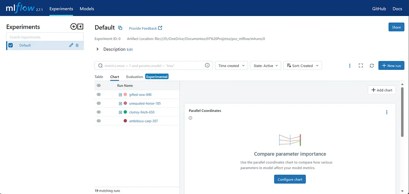This screenshot has width=409, height=194.
Task: Expand the clumsy-finch-650 child runs
Action: [120, 112]
